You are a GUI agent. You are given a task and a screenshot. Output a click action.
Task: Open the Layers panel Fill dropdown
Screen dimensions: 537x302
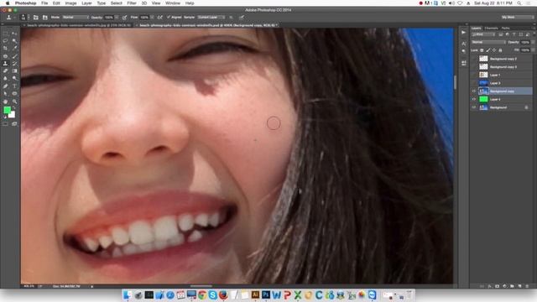[532, 50]
